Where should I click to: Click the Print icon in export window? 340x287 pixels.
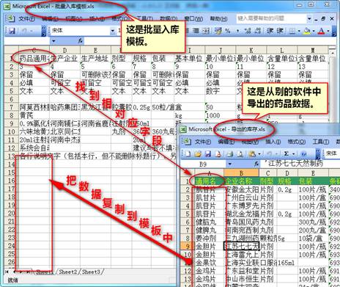pyautogui.click(x=229, y=154)
